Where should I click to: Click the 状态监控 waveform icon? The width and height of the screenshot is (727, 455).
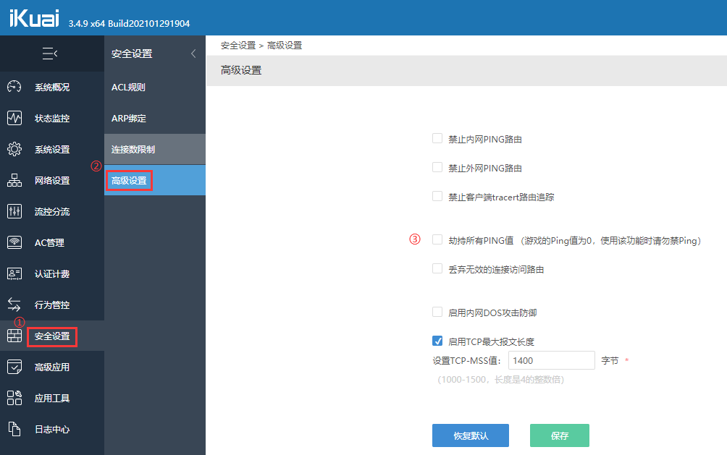pos(14,118)
